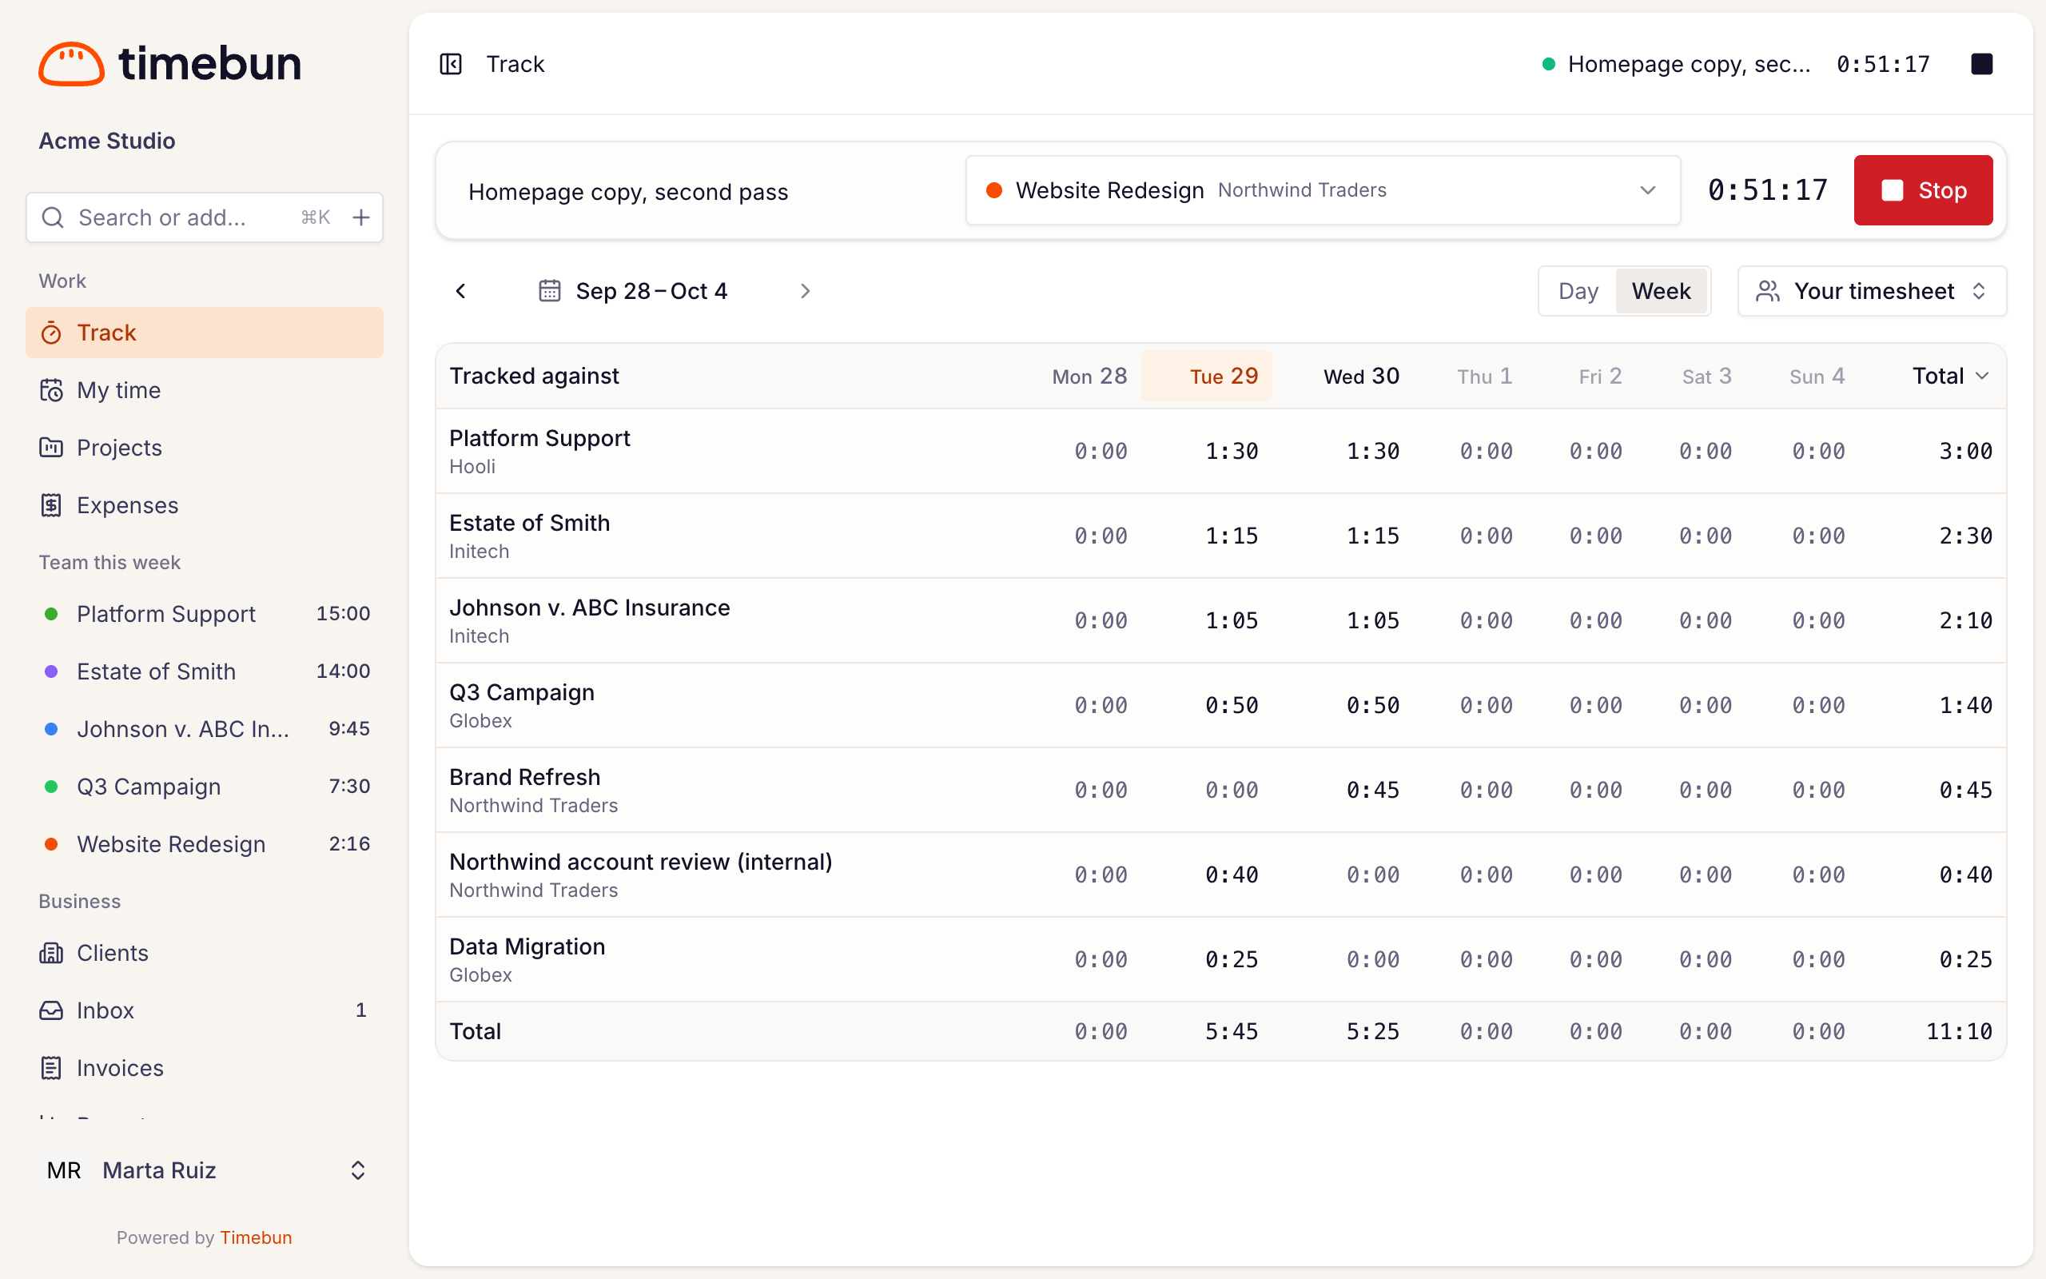The image size is (2046, 1279).
Task: Click the Acme Studio workspace name
Action: pos(107,141)
